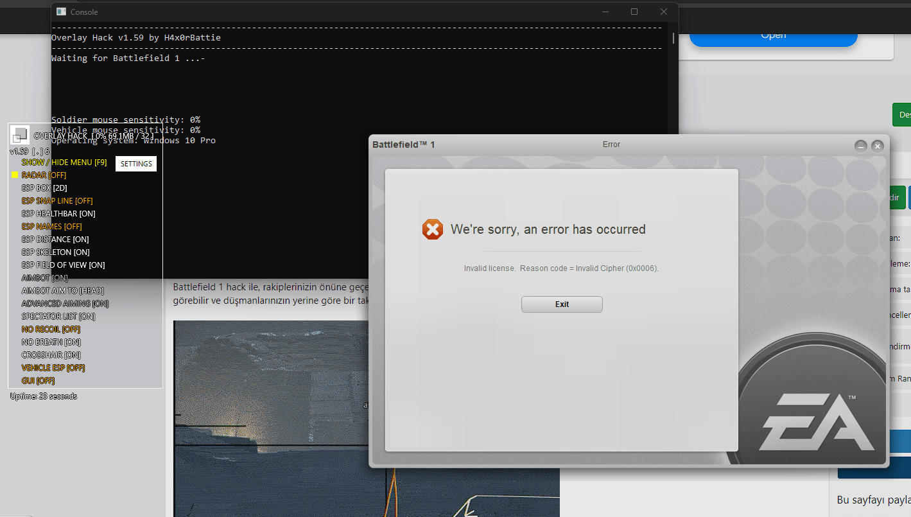Toggle ADVANCED AIMING option
This screenshot has width=911, height=517.
[x=65, y=303]
